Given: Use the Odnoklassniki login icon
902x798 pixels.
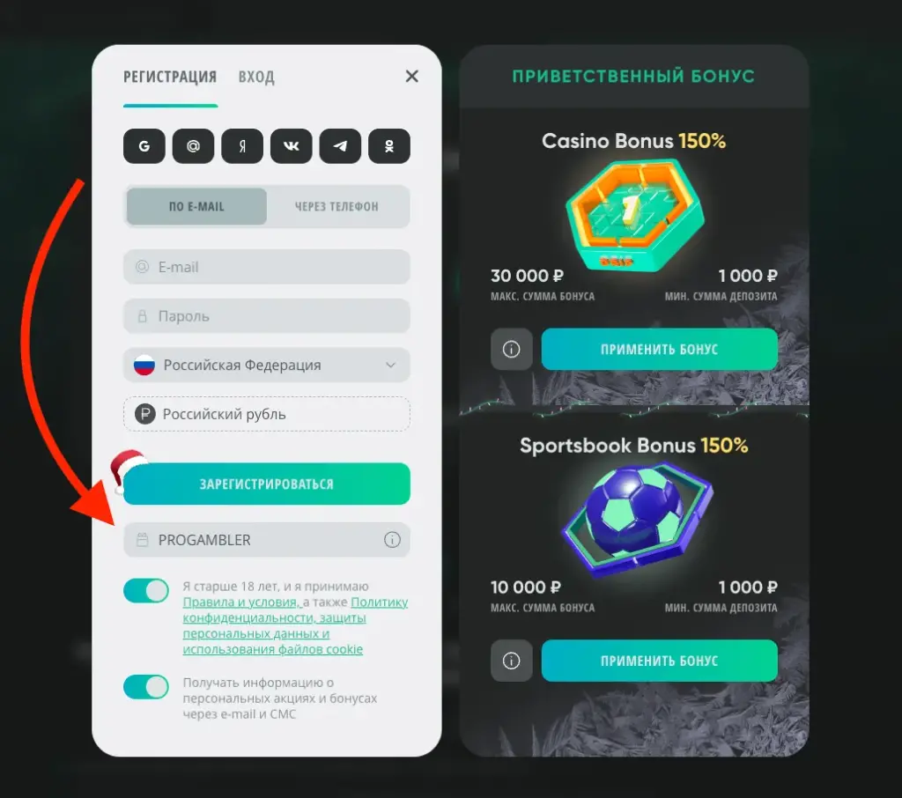Looking at the screenshot, I should [389, 146].
